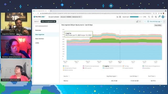Click the Nočnica @serverlessmom video tile

[16, 47]
